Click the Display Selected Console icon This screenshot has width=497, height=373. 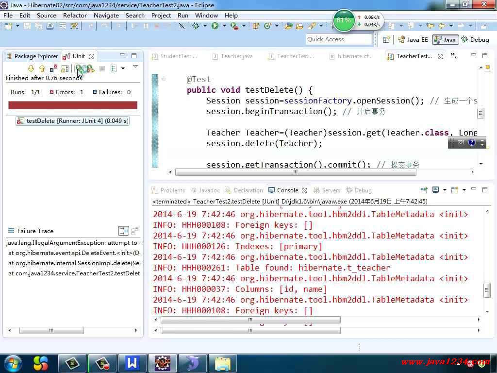[x=435, y=190]
